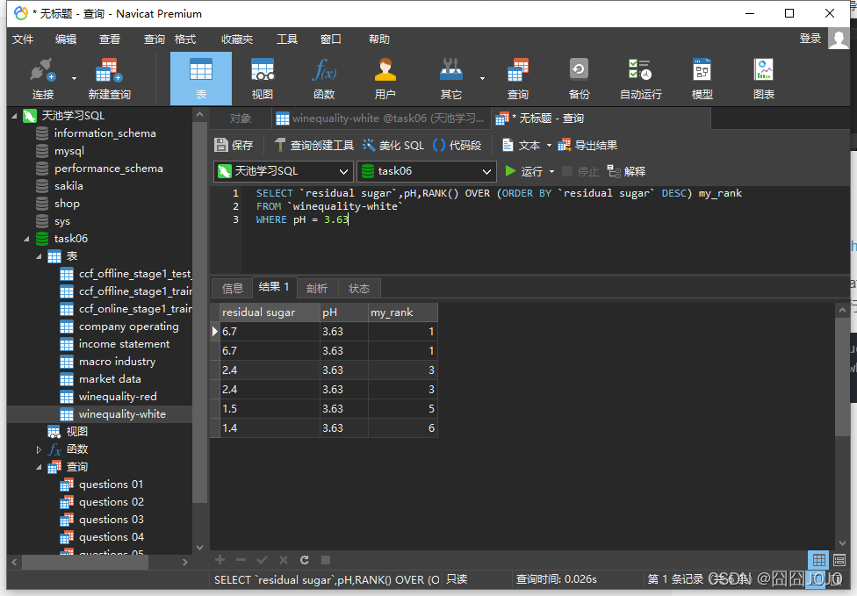
Task: Open the 文件 menu
Action: pyautogui.click(x=23, y=39)
